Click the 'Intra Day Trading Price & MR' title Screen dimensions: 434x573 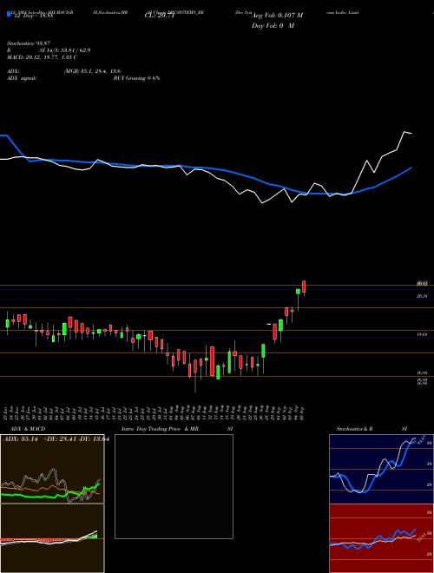[160, 429]
